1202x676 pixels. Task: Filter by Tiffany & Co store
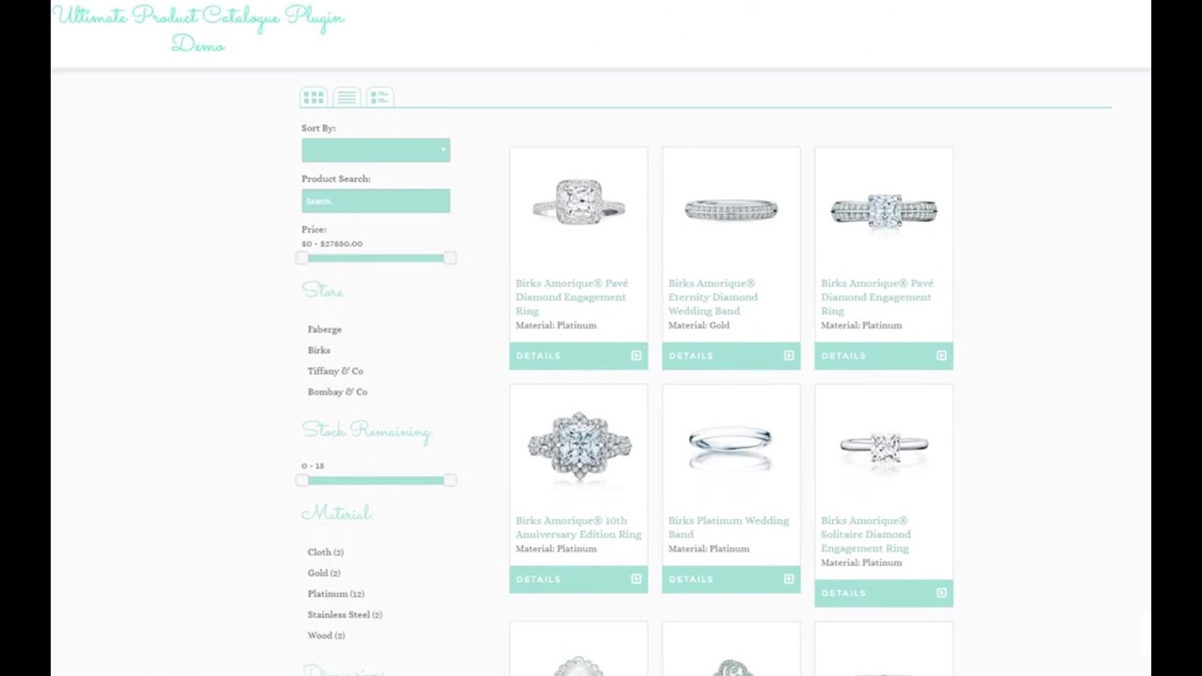coord(335,371)
